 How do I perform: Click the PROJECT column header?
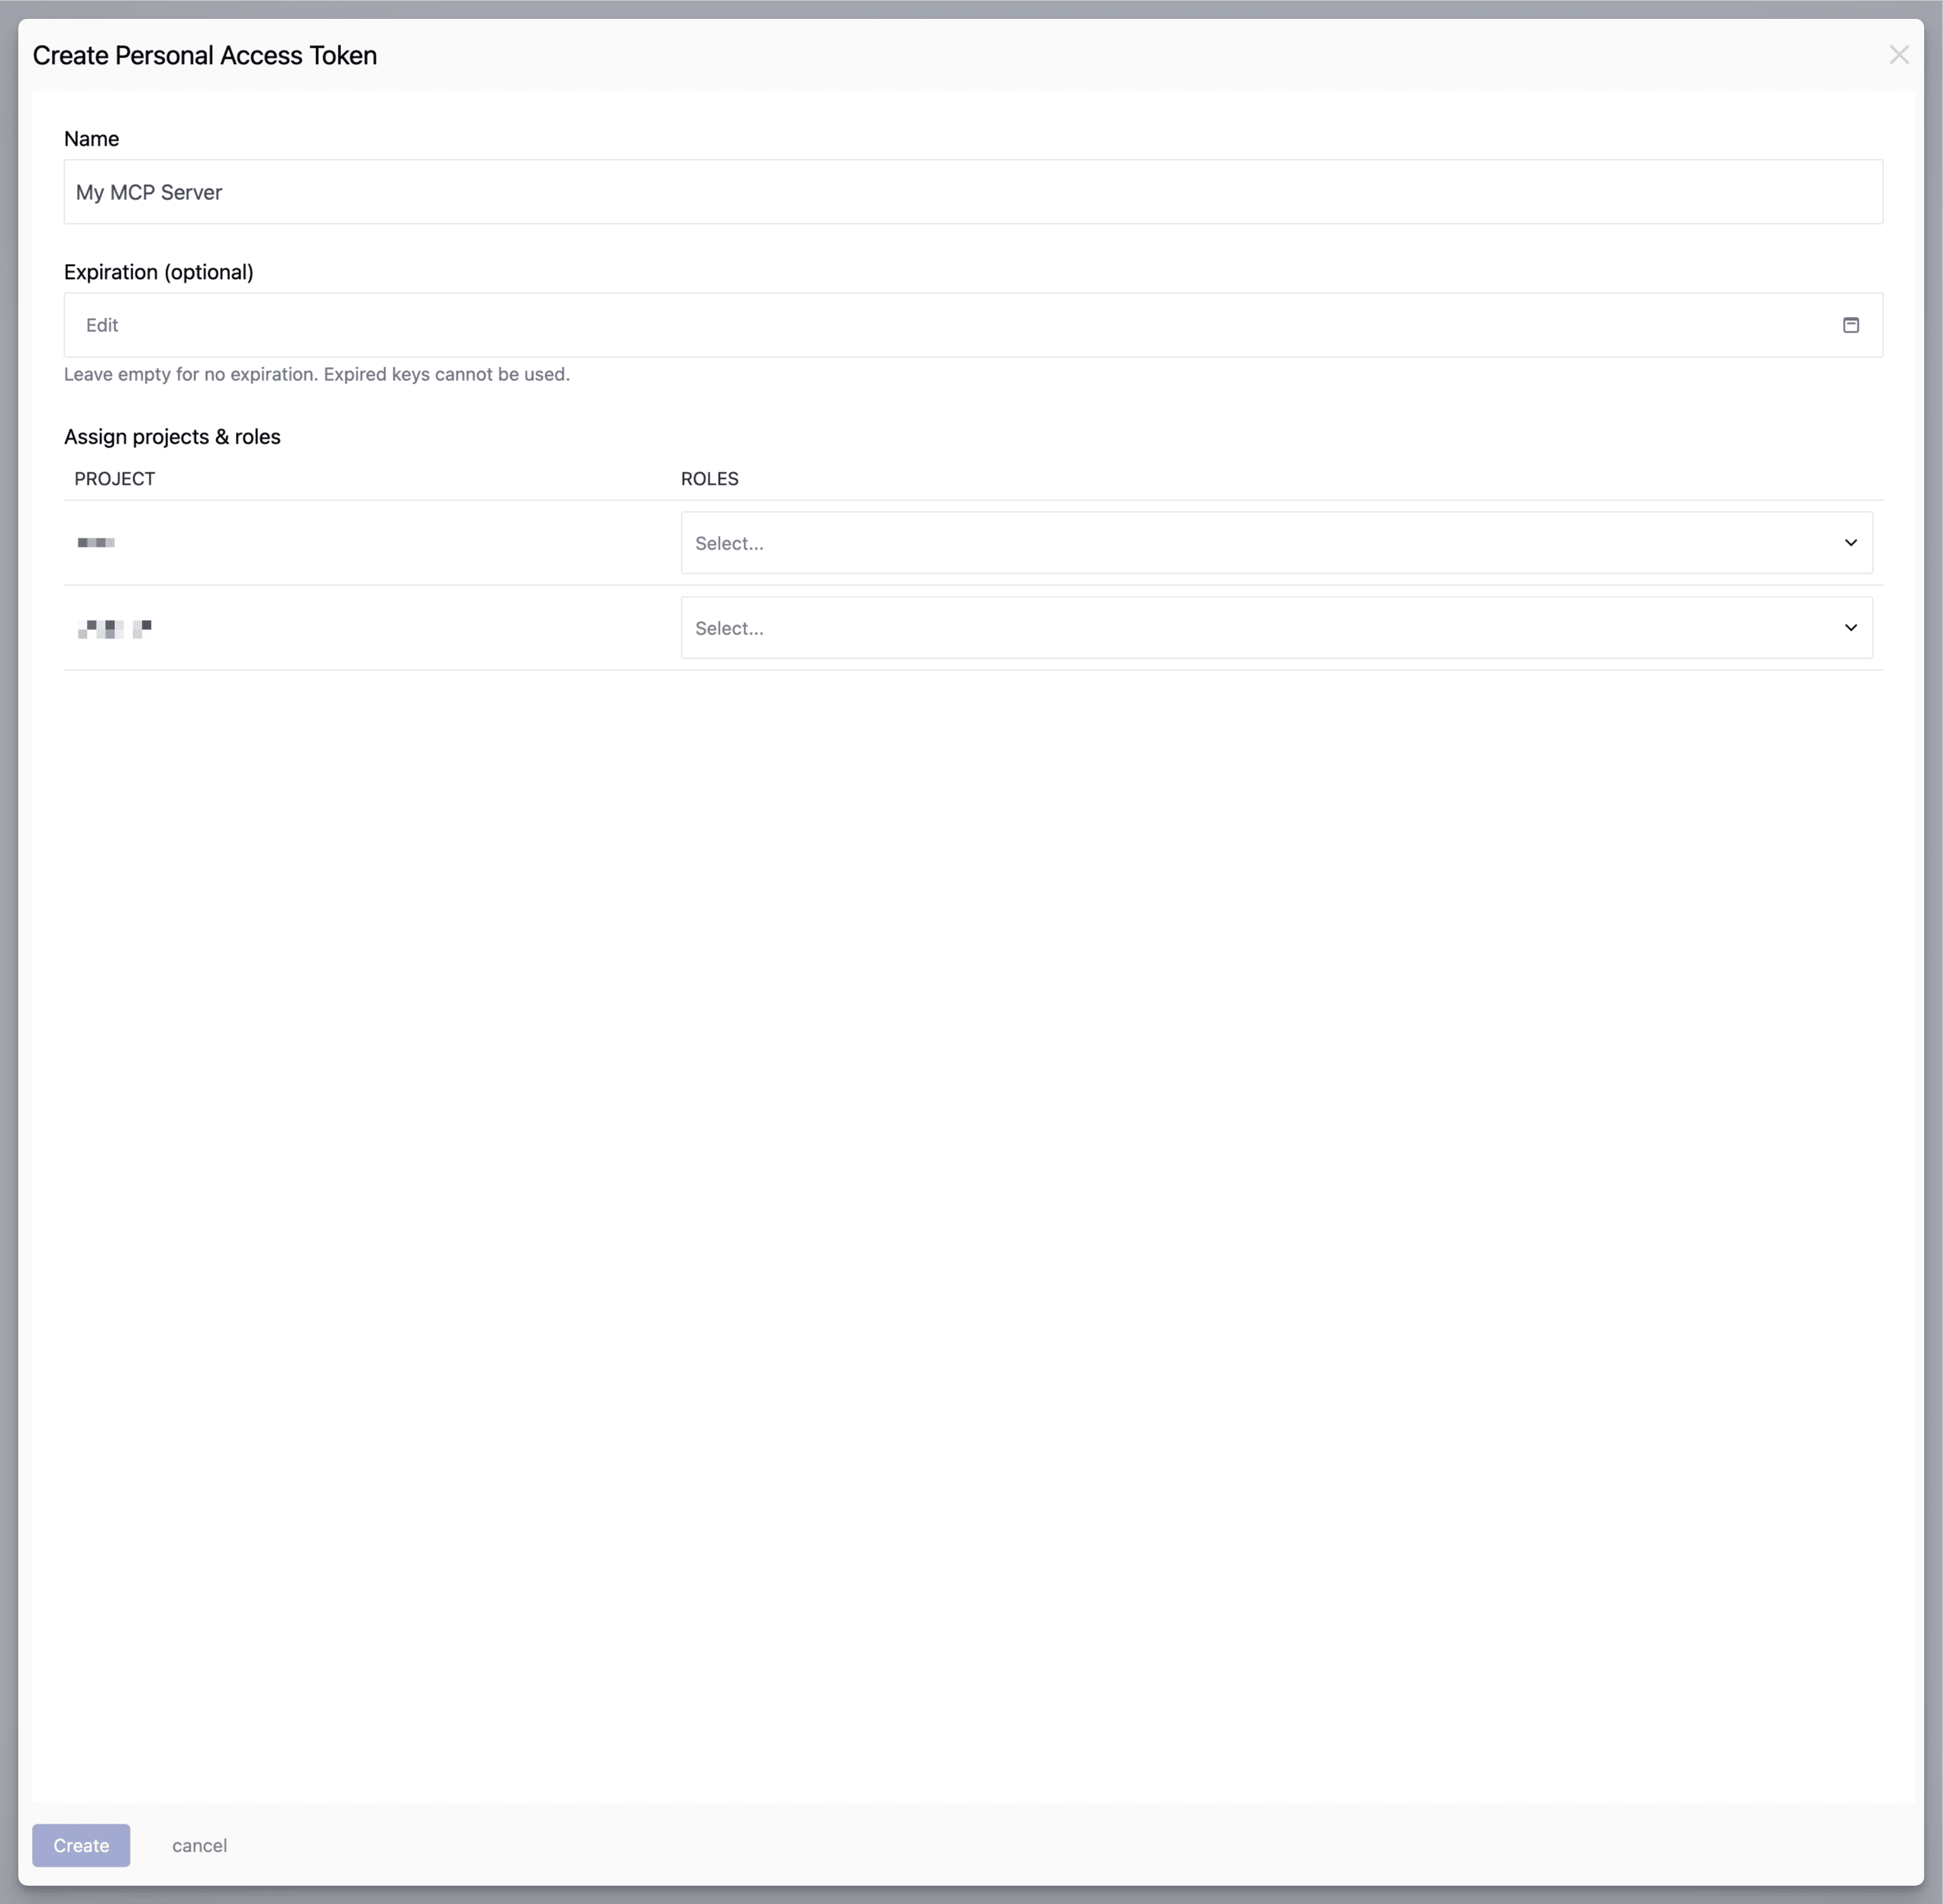tap(114, 479)
